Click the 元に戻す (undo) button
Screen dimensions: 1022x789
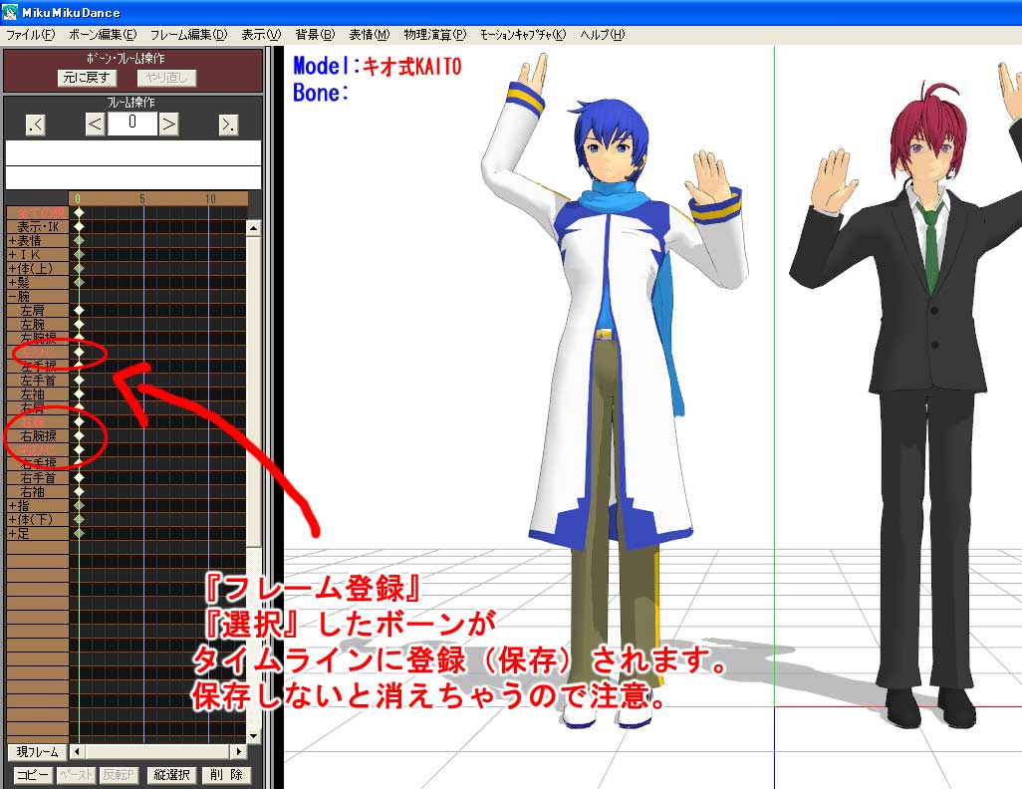point(87,78)
